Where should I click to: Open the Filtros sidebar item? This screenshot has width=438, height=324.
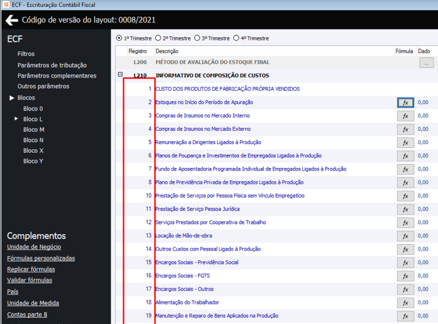pyautogui.click(x=26, y=54)
